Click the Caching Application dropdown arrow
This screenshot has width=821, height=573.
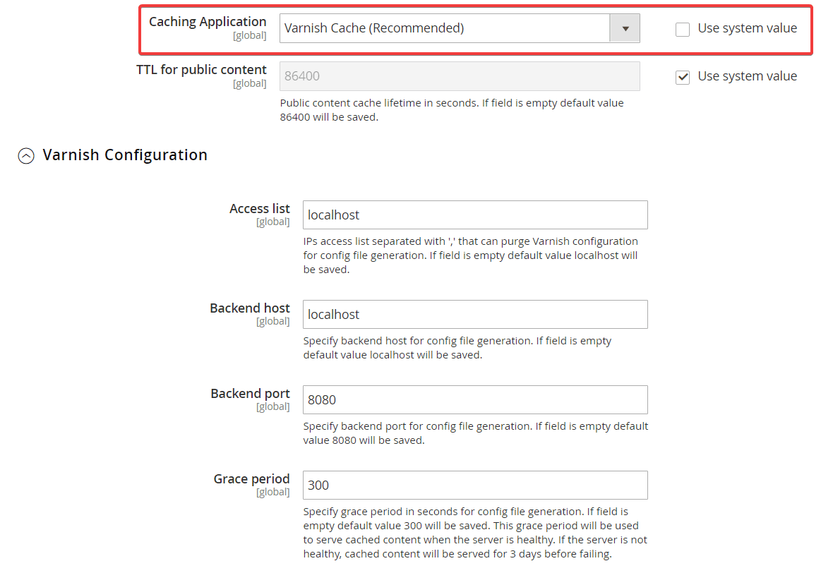tap(625, 28)
